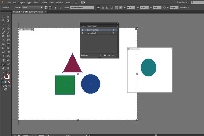Click New Artboard icon in Artboards panel
Screen dimensions: 204x136
point(109,55)
